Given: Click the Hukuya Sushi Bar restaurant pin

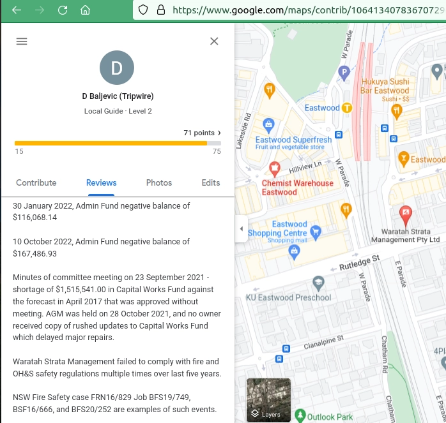Looking at the screenshot, I should coord(397,112).
